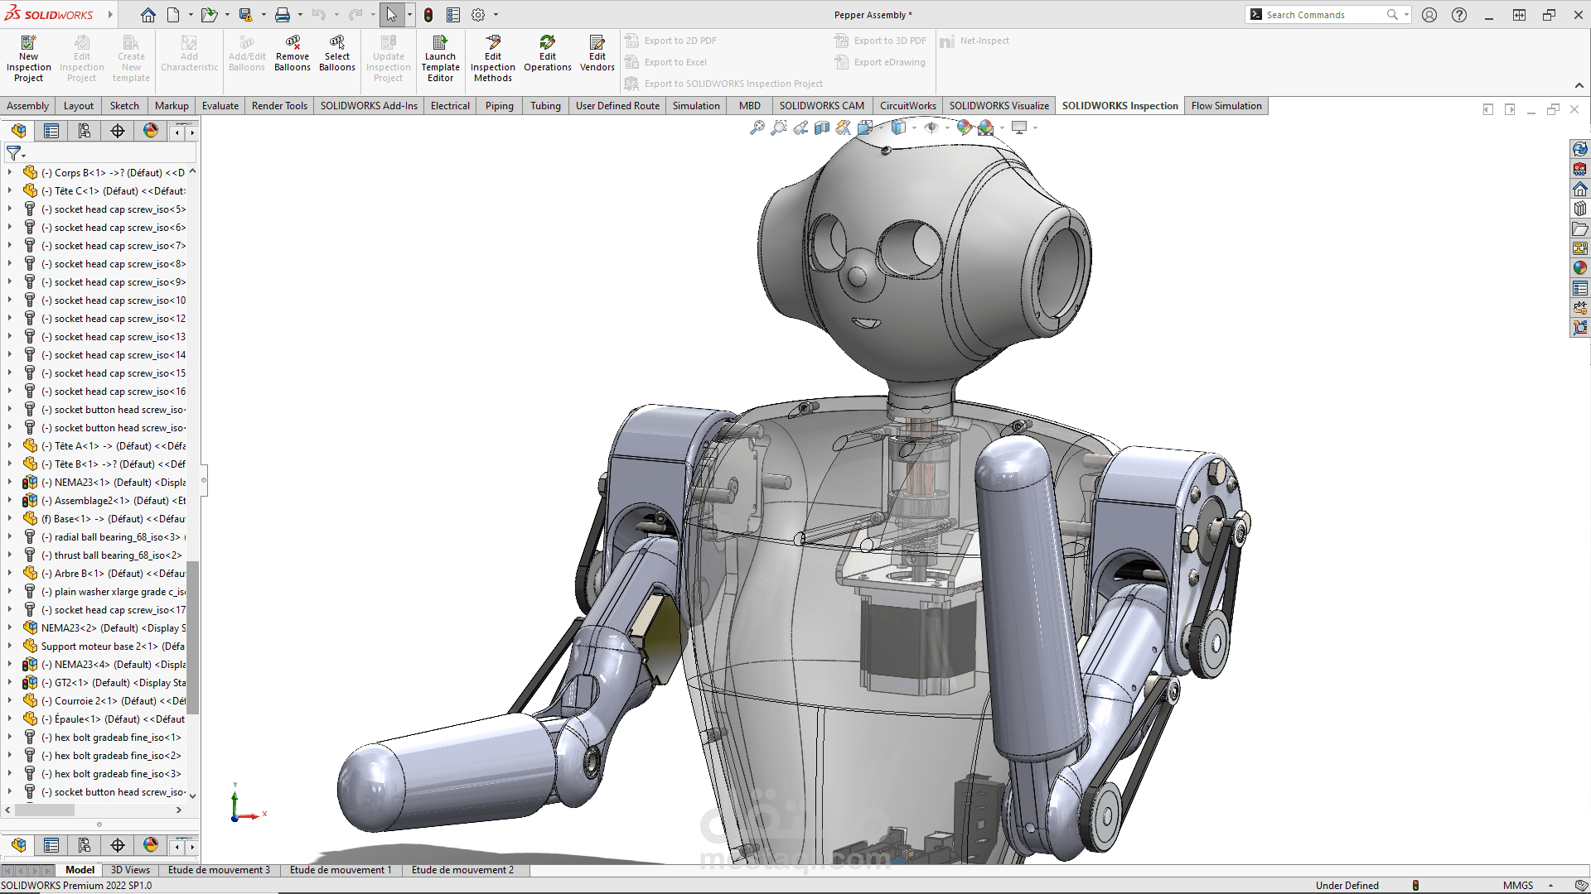Expand the Corps B<1> tree node
The height and width of the screenshot is (894, 1591).
[x=10, y=172]
